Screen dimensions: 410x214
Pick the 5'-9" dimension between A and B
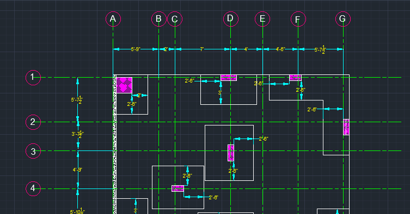coord(136,49)
